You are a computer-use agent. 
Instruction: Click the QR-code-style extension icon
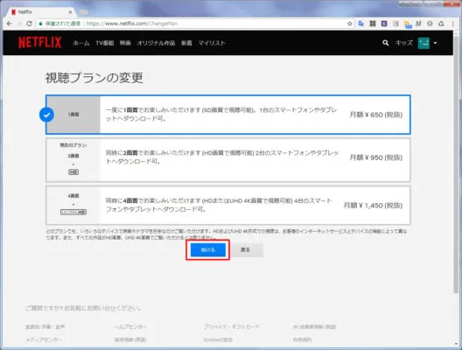(x=373, y=24)
